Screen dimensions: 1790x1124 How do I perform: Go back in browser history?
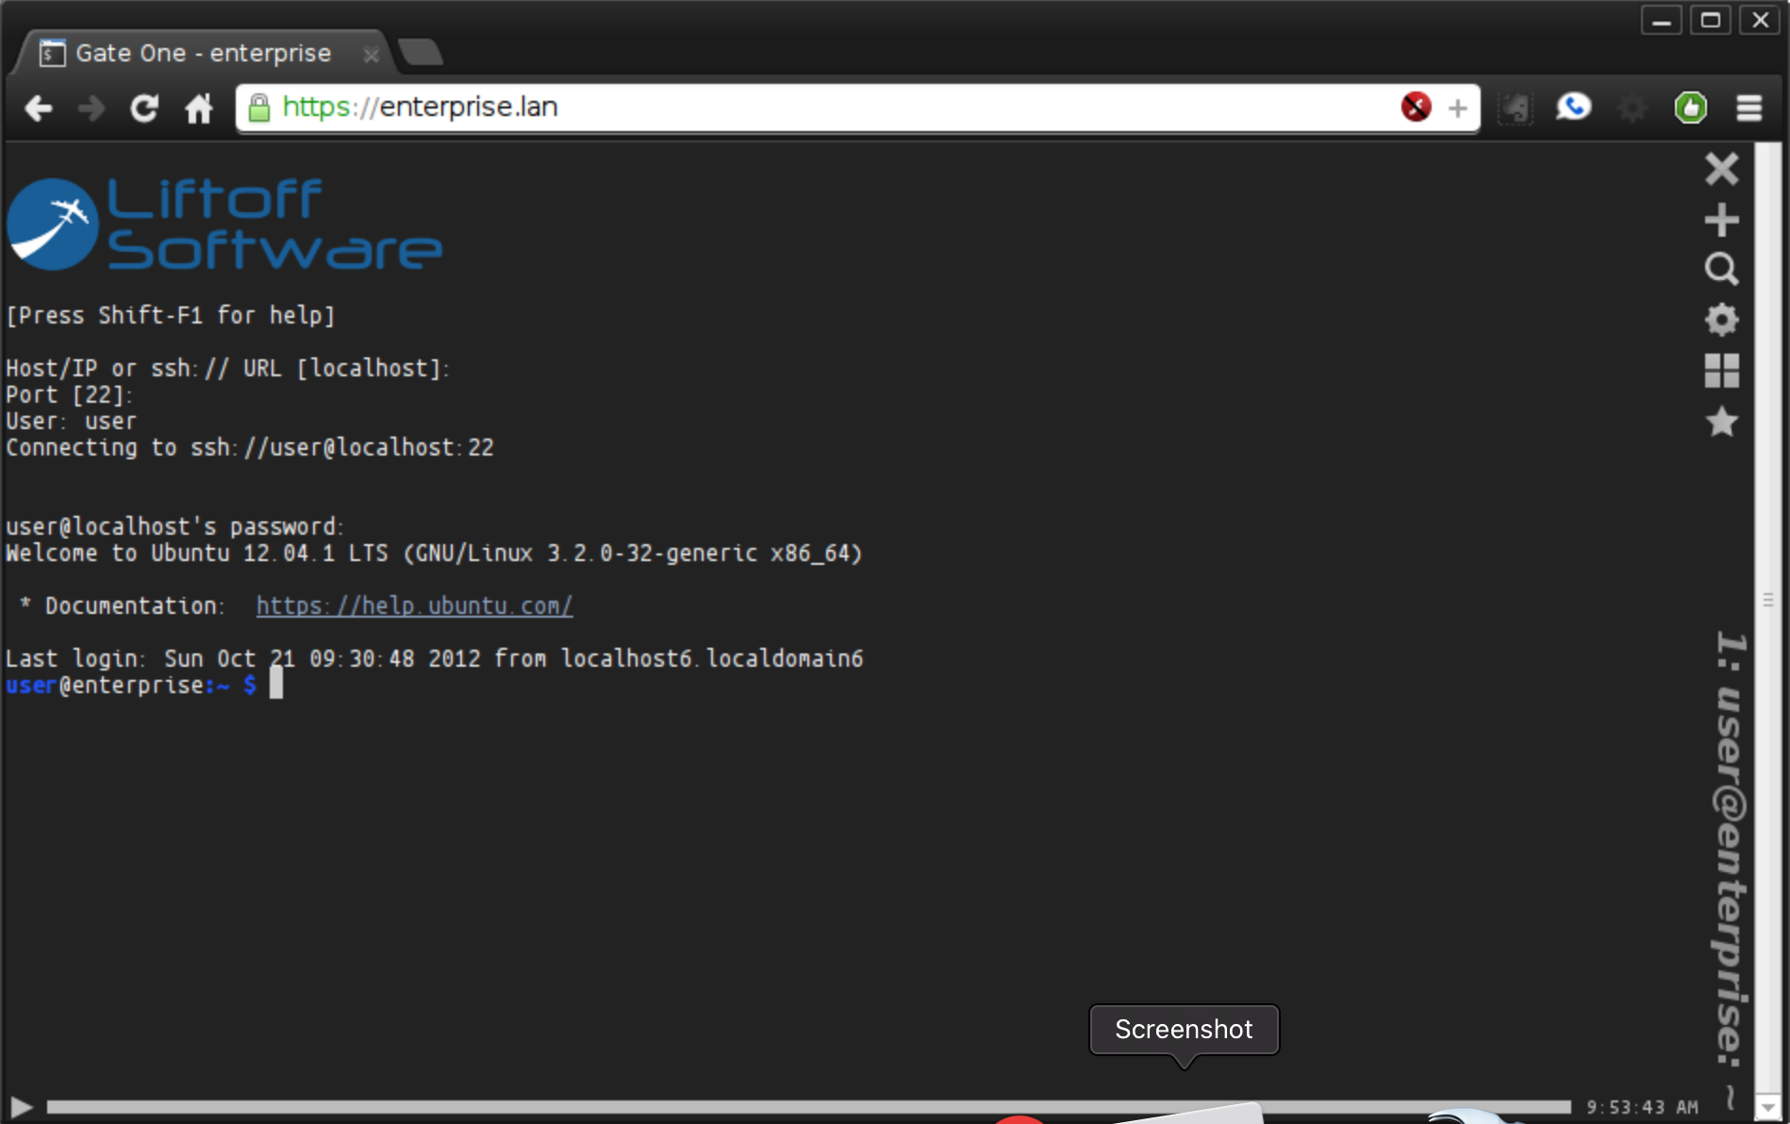pyautogui.click(x=38, y=108)
